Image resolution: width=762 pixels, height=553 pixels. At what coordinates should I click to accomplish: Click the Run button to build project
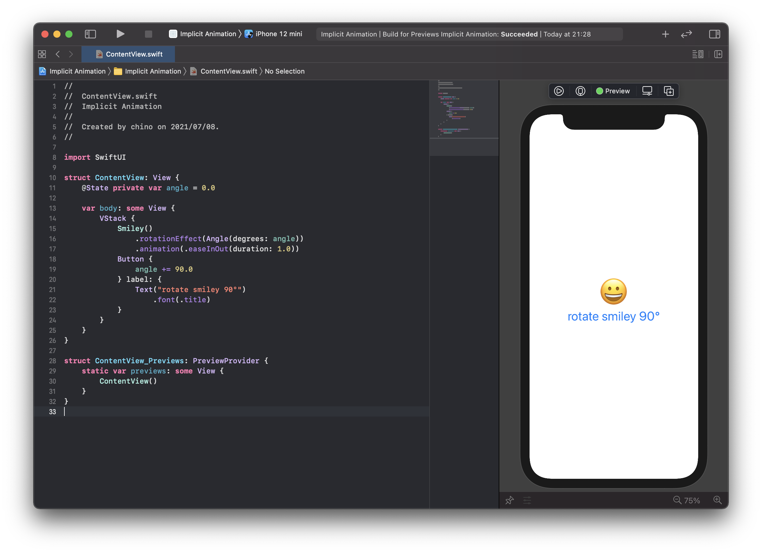pos(120,34)
